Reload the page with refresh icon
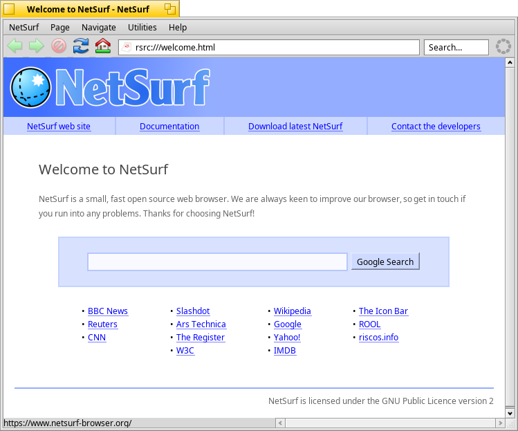The height and width of the screenshot is (431, 518). (x=81, y=46)
